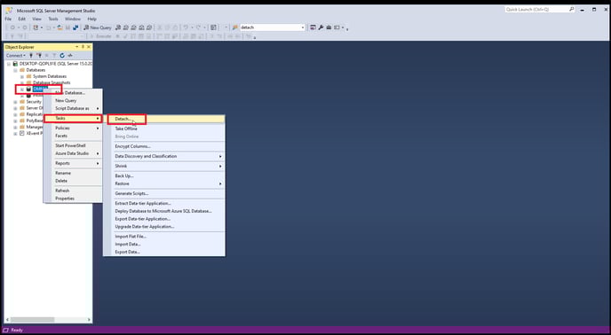Click the Connect Object Explorer plug icon
Image resolution: width=611 pixels, height=335 pixels.
[31, 56]
